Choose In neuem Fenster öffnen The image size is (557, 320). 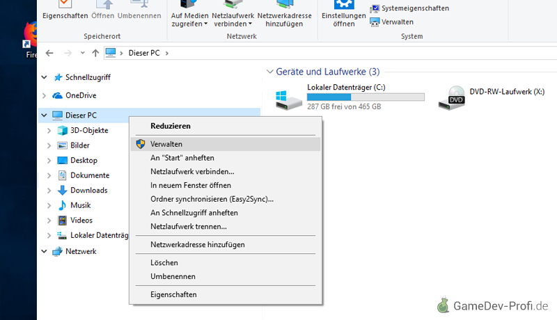pyautogui.click(x=226, y=185)
